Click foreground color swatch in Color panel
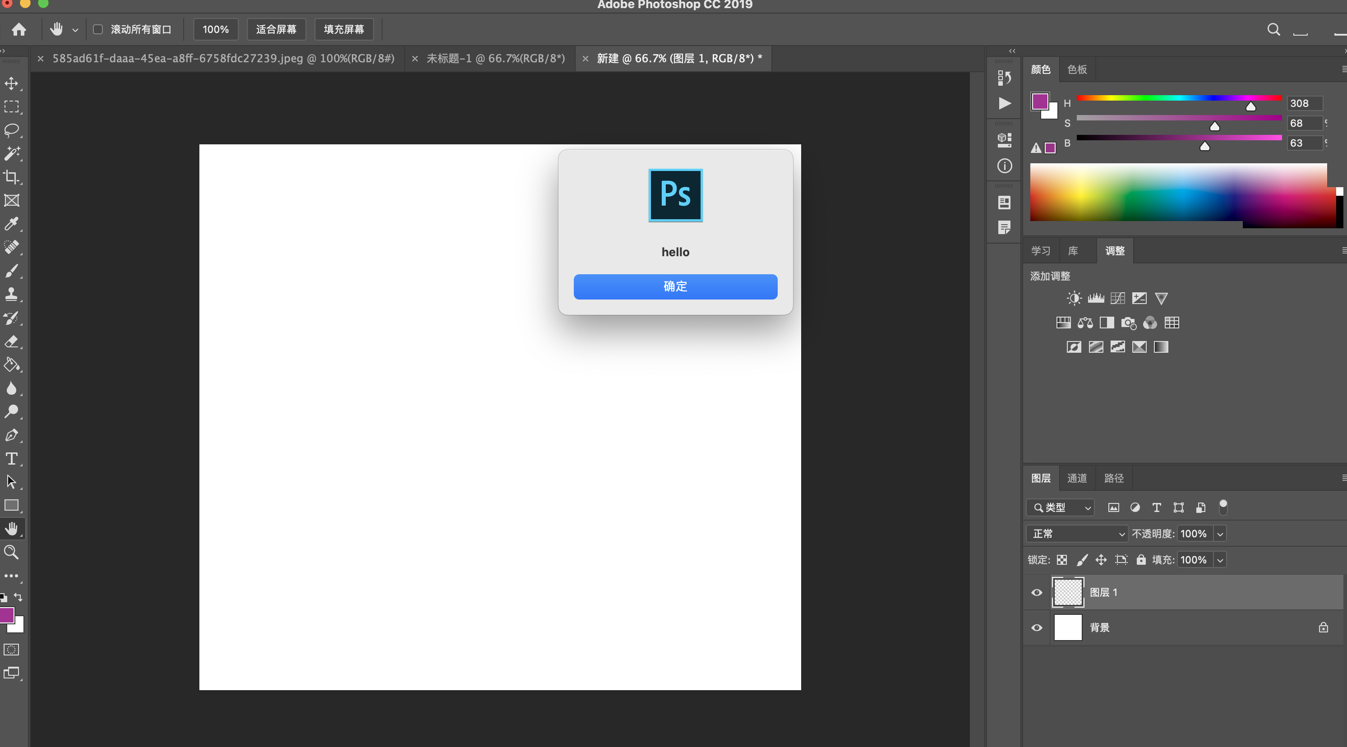This screenshot has height=747, width=1347. click(x=1039, y=101)
